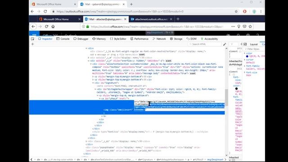
Task: Expand the font-family computed property
Action: pos(245,66)
